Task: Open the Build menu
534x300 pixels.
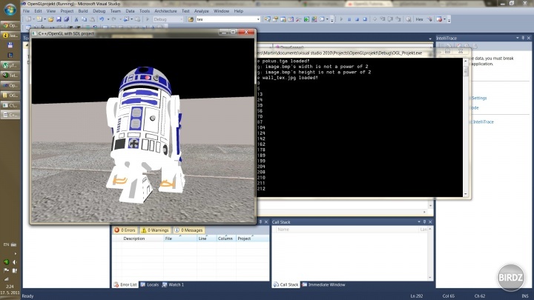Action: coord(83,11)
